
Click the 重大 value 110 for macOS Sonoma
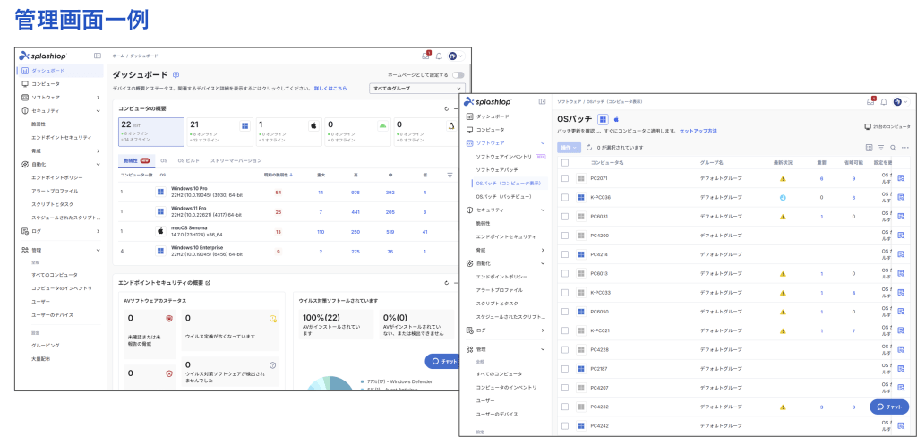tap(321, 232)
